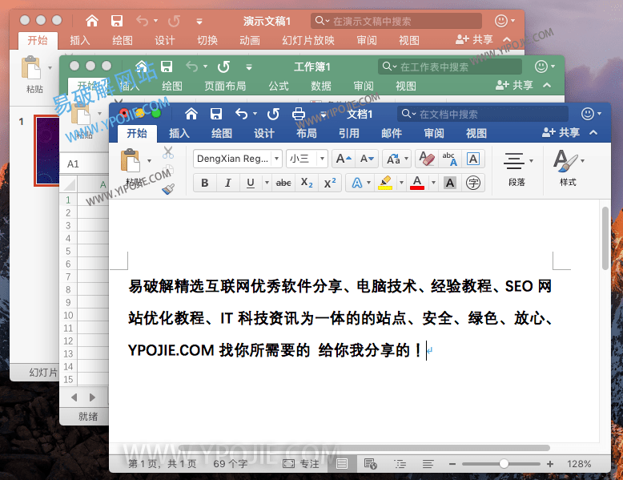Screen dimensions: 623x480
Task: Click the 共享 share button in PowerPoint window
Action: click(474, 39)
